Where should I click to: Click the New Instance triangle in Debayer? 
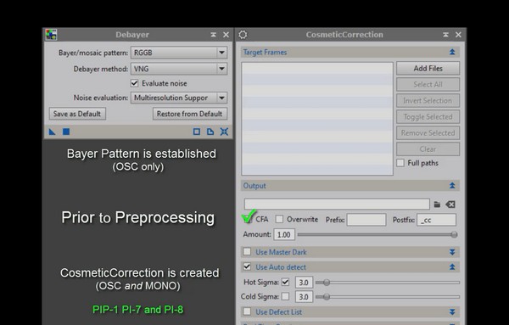pyautogui.click(x=52, y=132)
